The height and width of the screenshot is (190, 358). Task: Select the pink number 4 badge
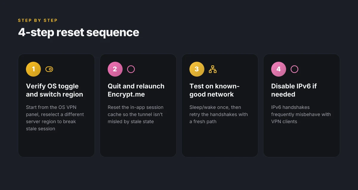[279, 69]
